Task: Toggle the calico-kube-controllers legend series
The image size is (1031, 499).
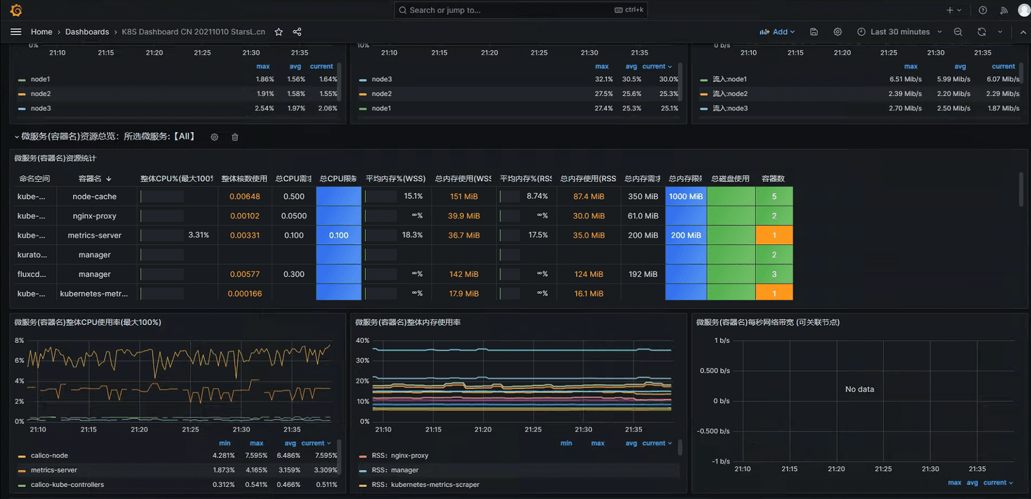Action: coord(67,485)
